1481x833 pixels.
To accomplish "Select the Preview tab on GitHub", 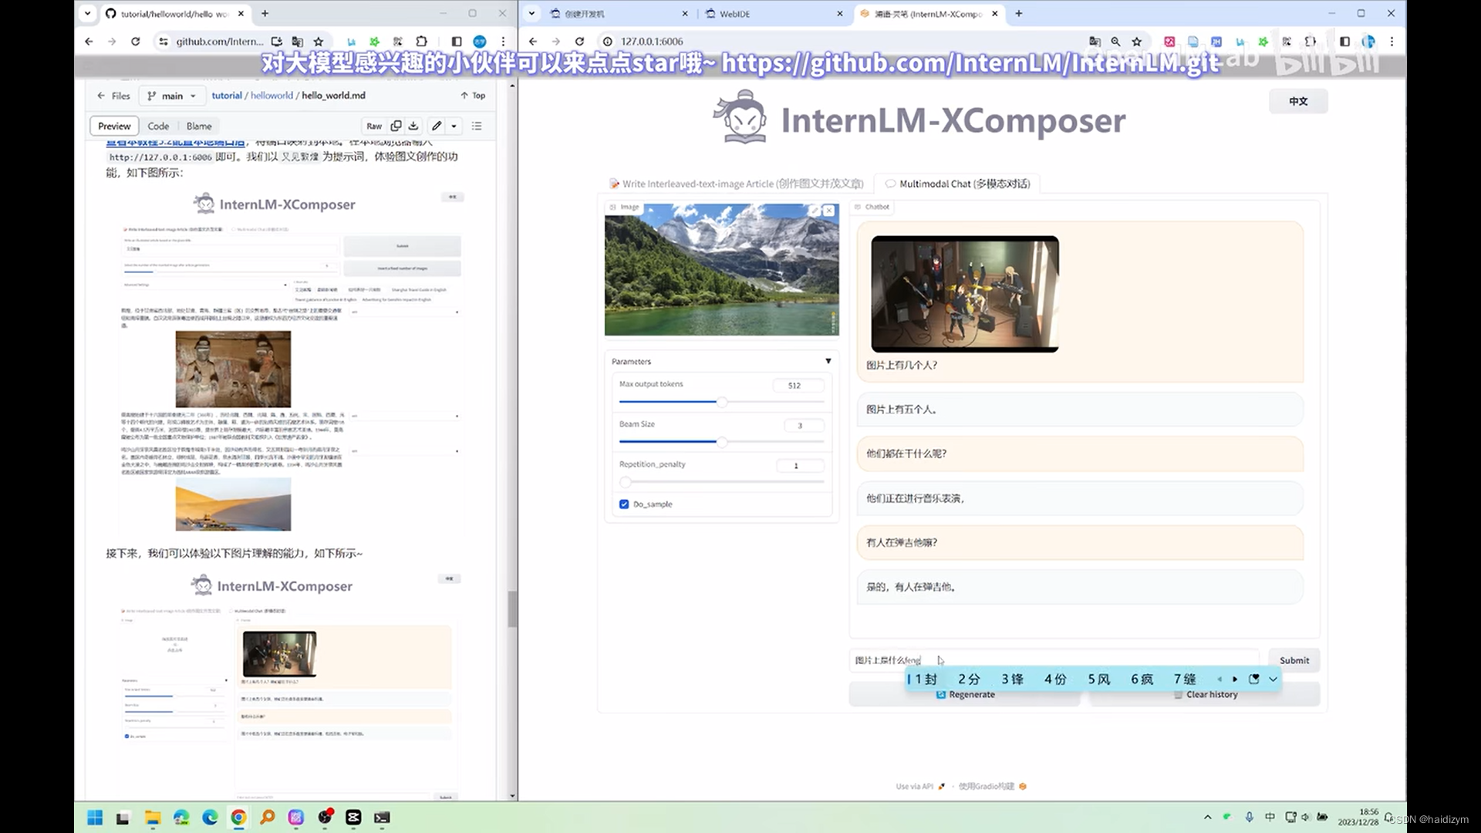I will tap(114, 126).
